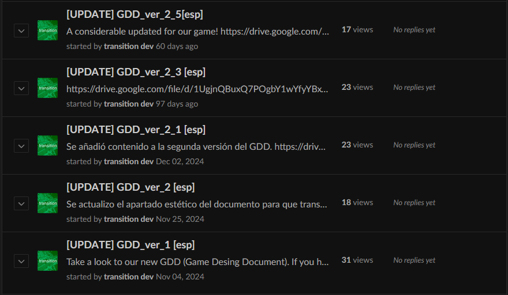Click transition dev author posted 97 days ago
Viewport: 508px width, 295px height.
pyautogui.click(x=129, y=104)
